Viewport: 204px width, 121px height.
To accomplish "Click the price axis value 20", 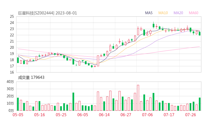I will click(12, 48).
